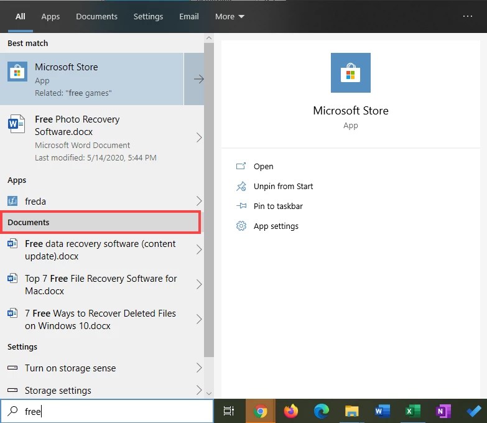Click the results scrollbar down arrow

209,393
